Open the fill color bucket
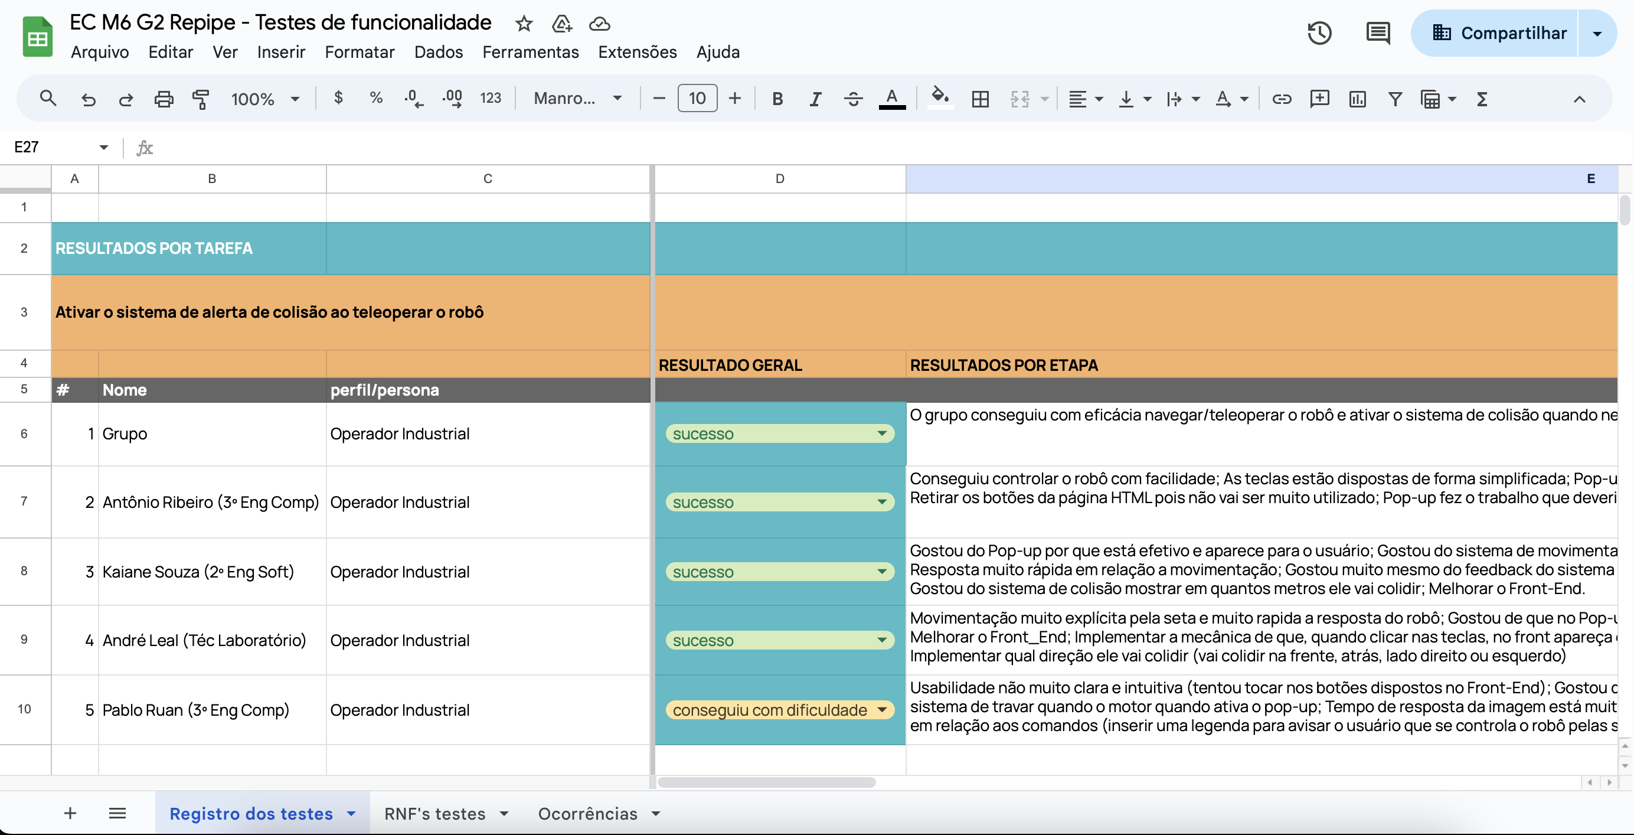The height and width of the screenshot is (835, 1634). click(x=940, y=97)
